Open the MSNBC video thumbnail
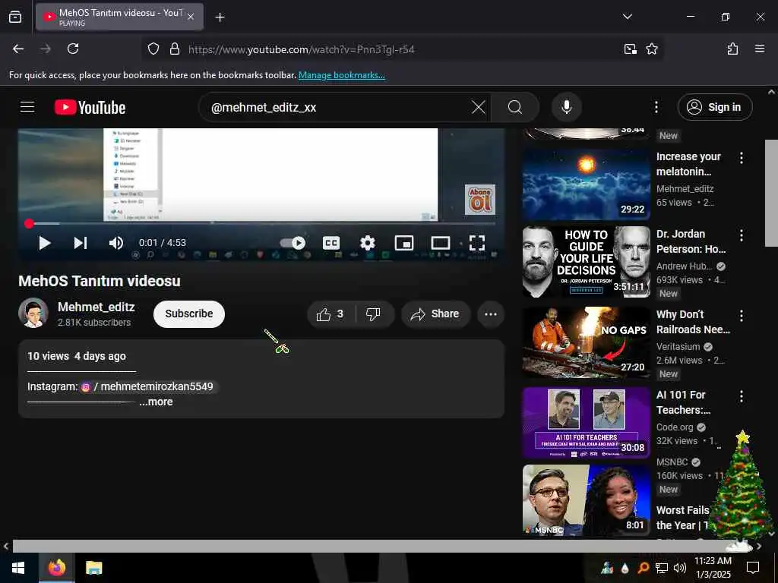 (x=586, y=499)
